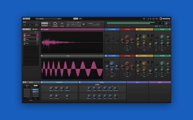Mute the Noise layer in layer list

[x=37, y=43]
